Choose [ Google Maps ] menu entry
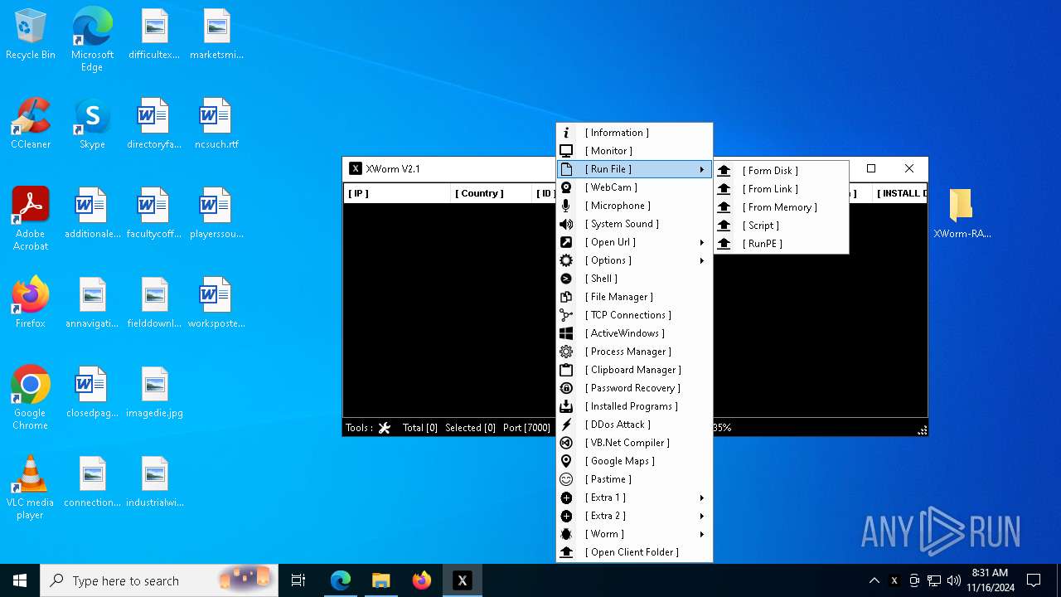 point(634,461)
